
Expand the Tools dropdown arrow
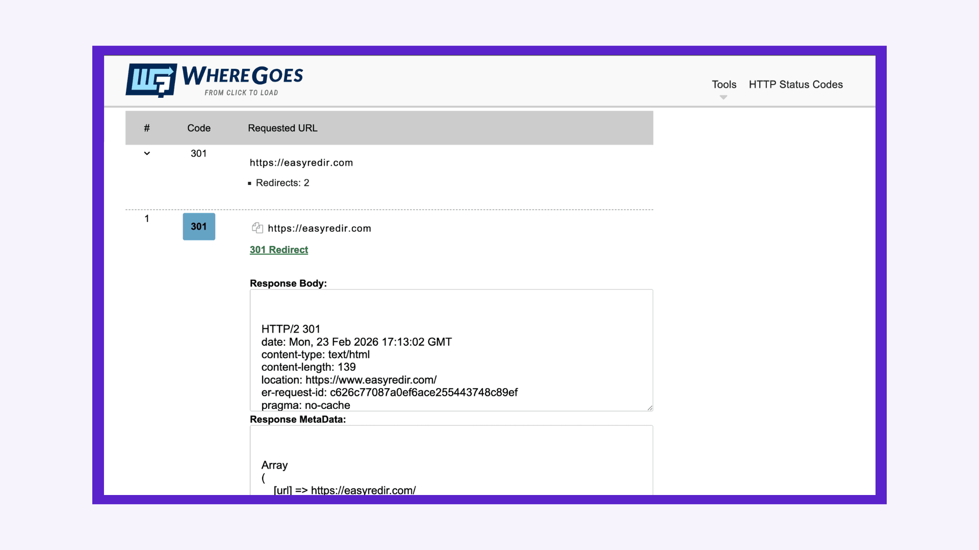tap(724, 97)
